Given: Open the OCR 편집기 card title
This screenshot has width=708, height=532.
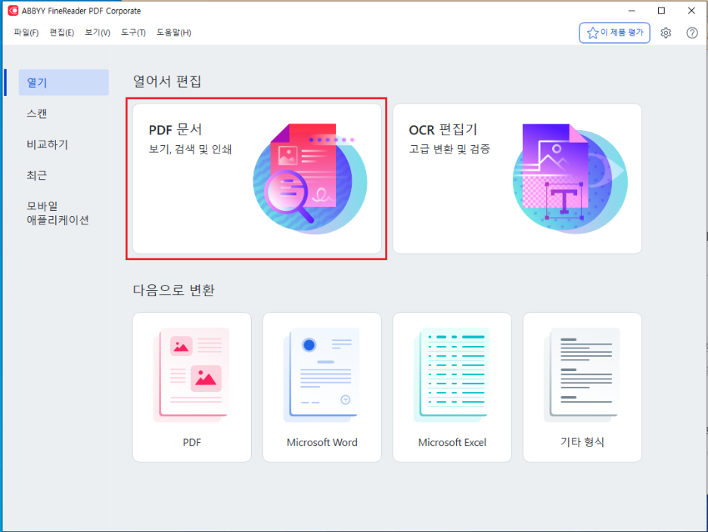Looking at the screenshot, I should [443, 130].
